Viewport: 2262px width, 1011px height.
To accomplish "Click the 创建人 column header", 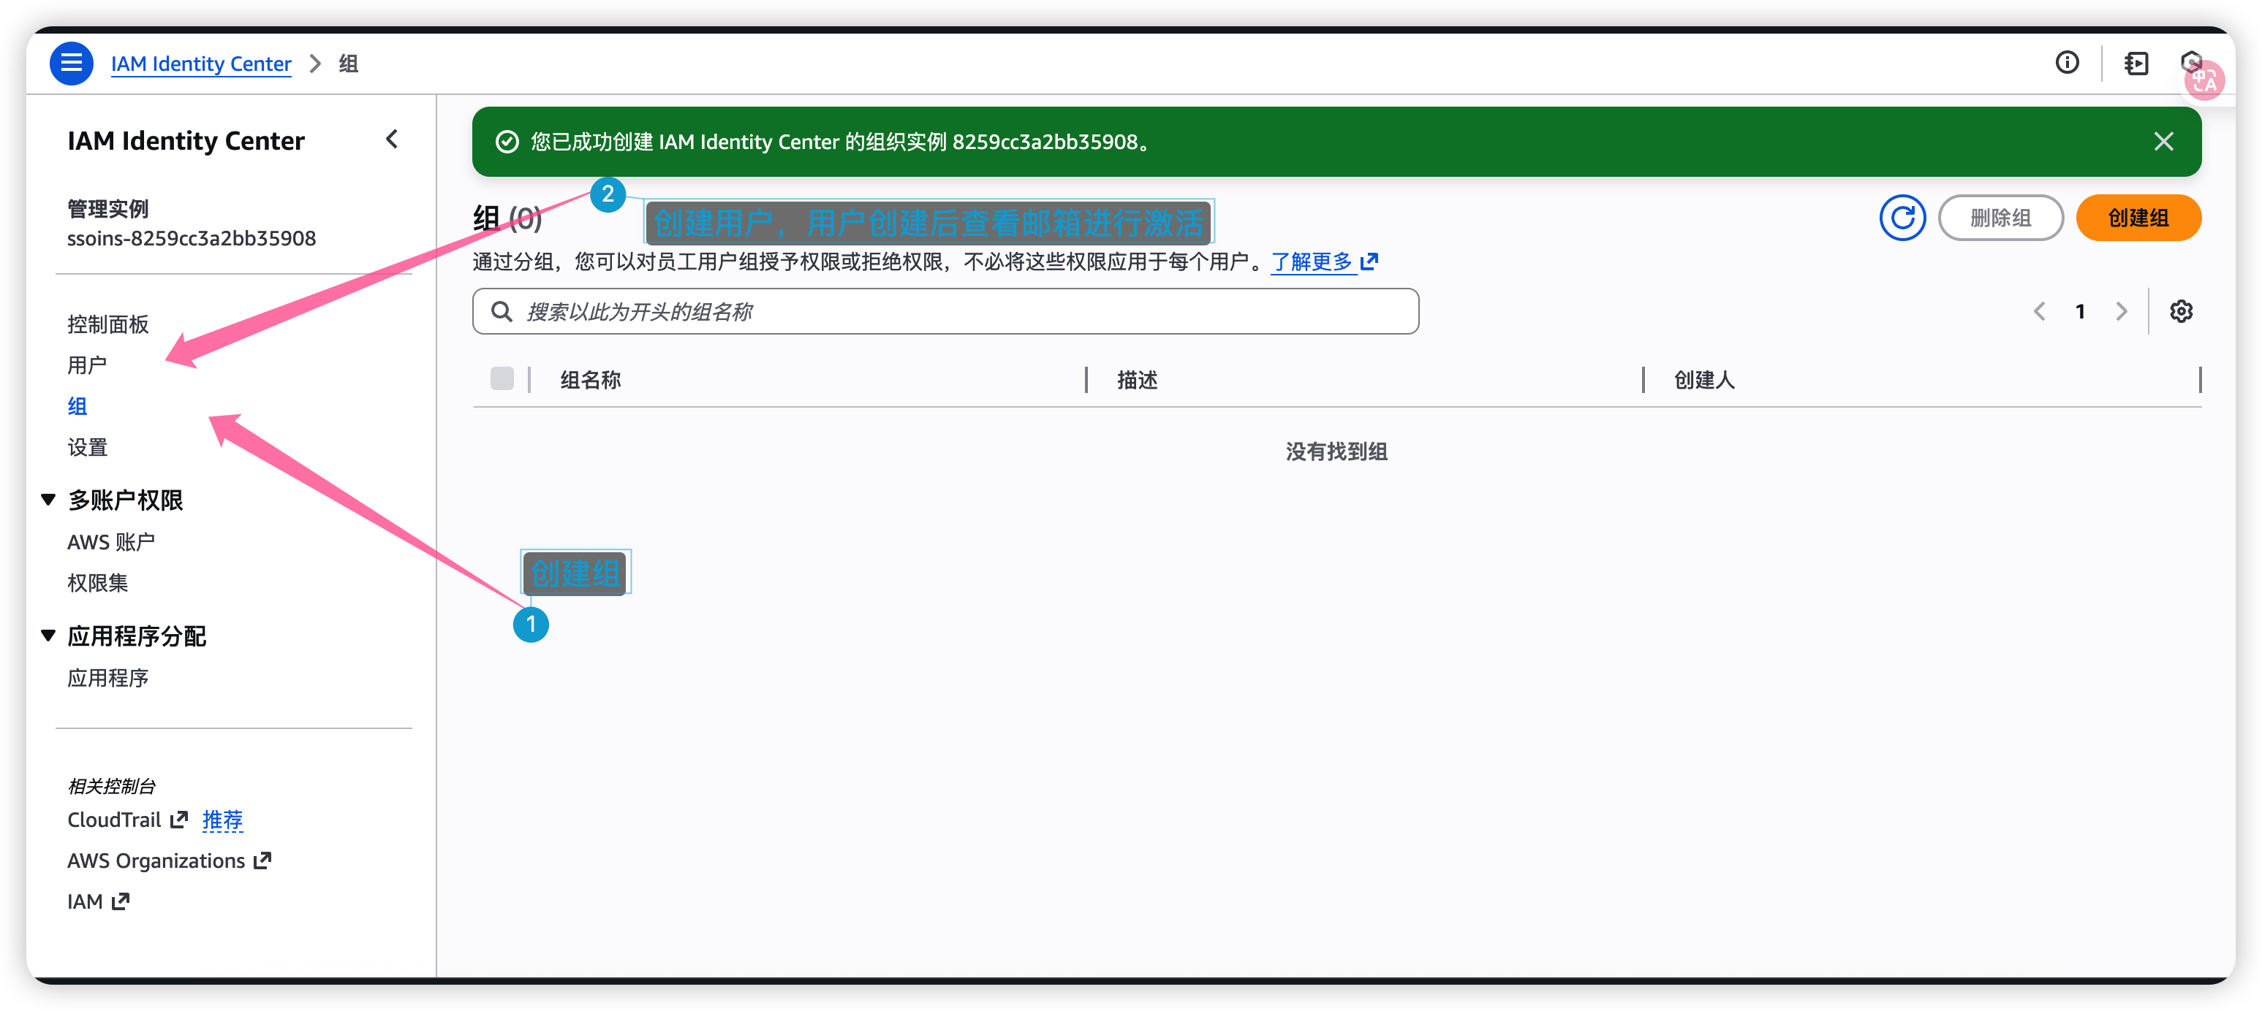I will [x=1703, y=379].
